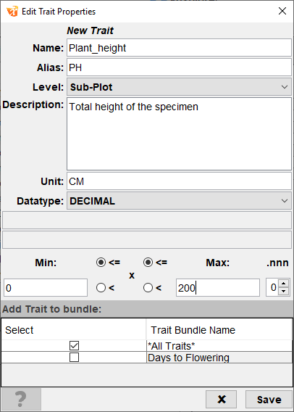Click the Min value input field
Image resolution: width=294 pixels, height=412 pixels.
(46, 288)
